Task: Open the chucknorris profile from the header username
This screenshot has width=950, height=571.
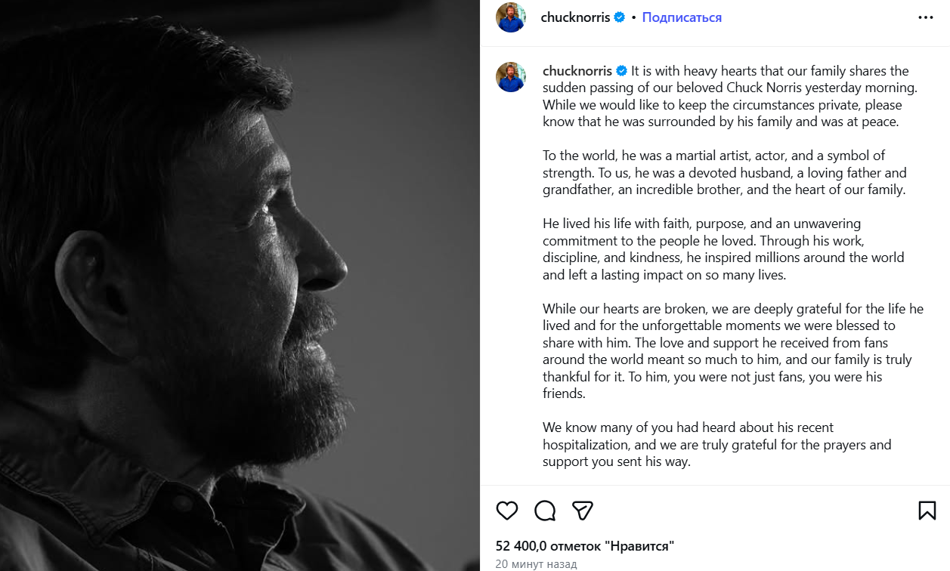Action: pyautogui.click(x=575, y=17)
